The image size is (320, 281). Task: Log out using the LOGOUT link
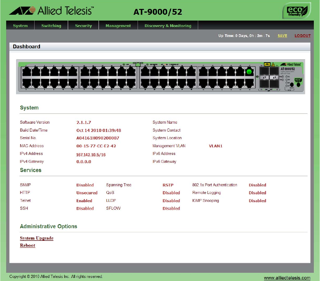pos(303,36)
